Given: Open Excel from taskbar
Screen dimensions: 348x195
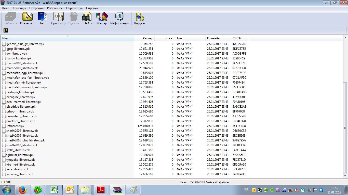Looking at the screenshot, I should pos(54,190).
